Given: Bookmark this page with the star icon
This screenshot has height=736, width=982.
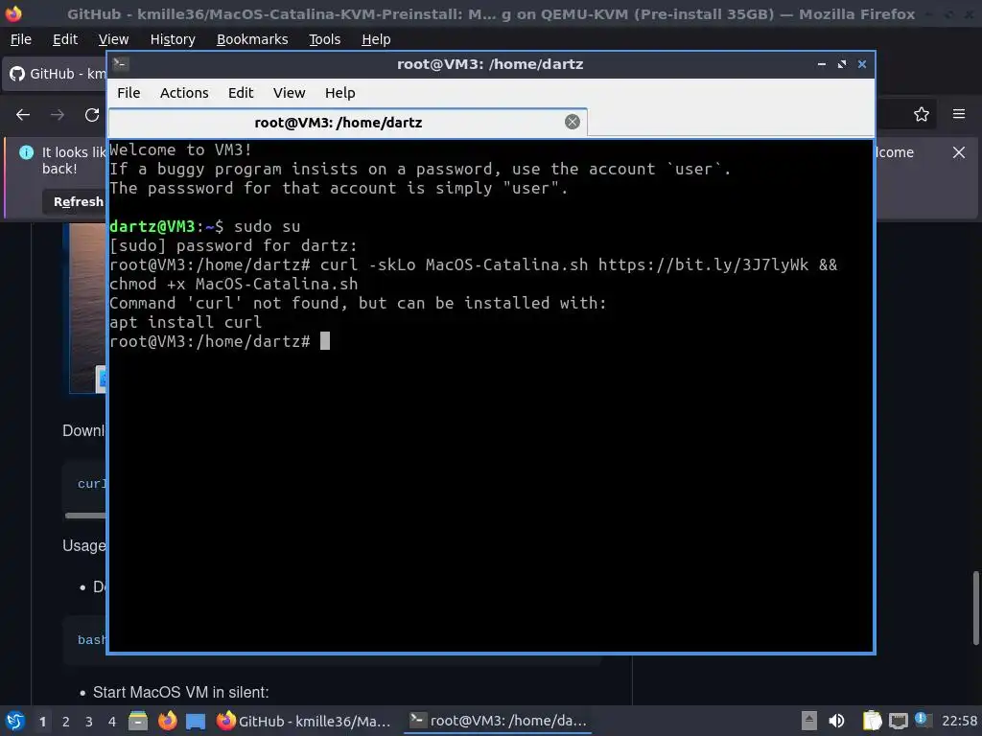Looking at the screenshot, I should [x=922, y=114].
